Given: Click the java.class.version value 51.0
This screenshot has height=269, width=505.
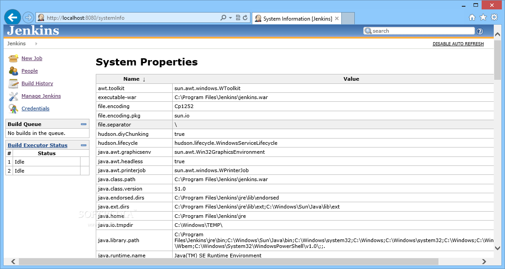Looking at the screenshot, I should pyautogui.click(x=180, y=189).
